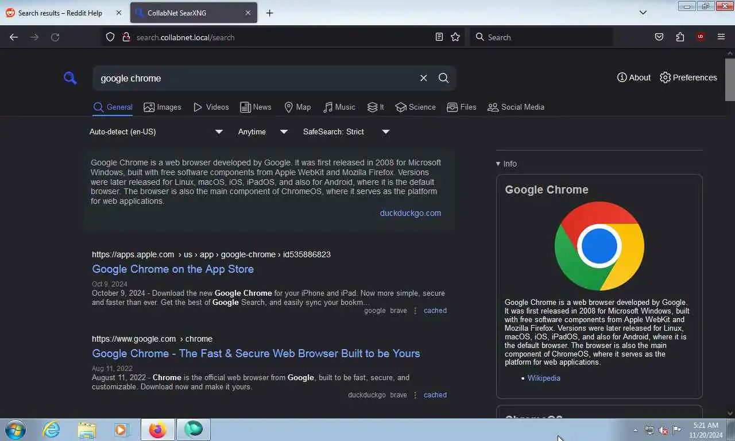Click network tray icon

click(x=649, y=430)
